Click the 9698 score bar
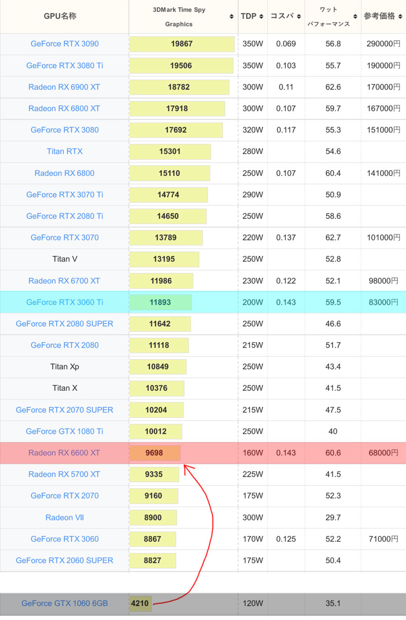 pyautogui.click(x=155, y=453)
